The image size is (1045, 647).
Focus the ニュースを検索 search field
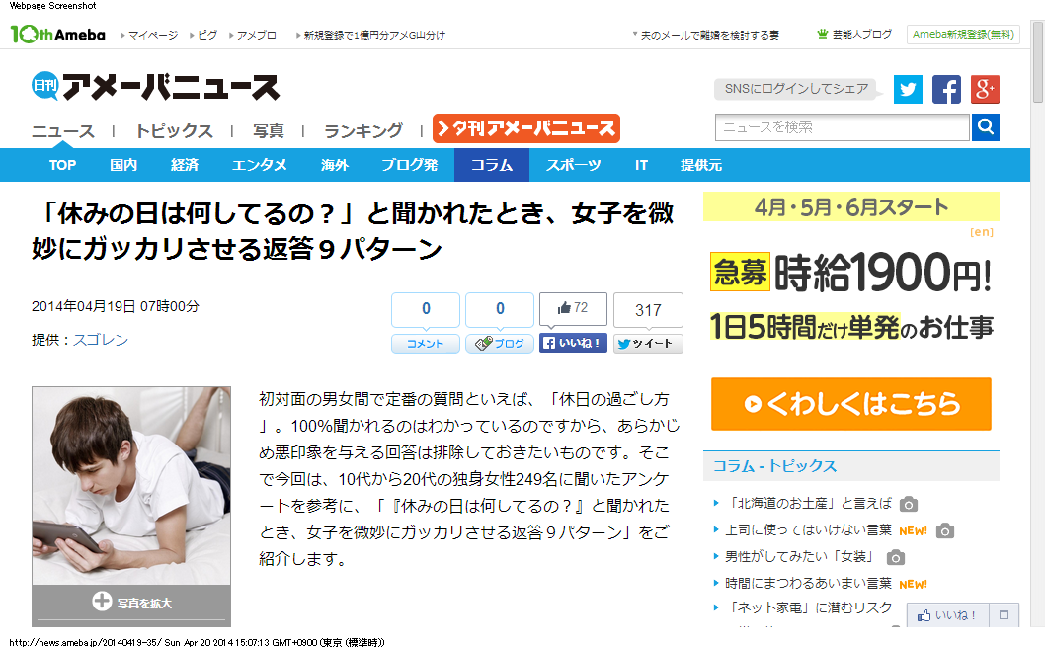point(843,127)
